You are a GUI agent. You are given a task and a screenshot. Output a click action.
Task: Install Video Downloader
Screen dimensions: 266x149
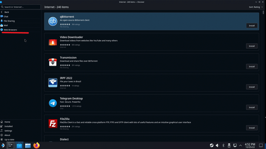coord(252,46)
